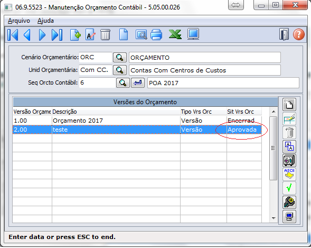The width and height of the screenshot is (311, 248).
Task: Click the monitor screen toolbar icon
Action: tap(193, 34)
